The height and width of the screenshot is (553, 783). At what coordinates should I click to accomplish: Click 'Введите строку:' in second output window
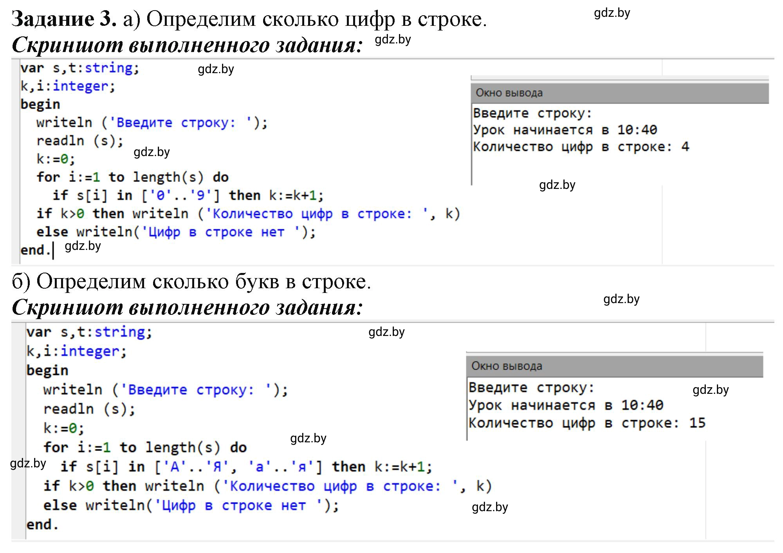point(532,388)
